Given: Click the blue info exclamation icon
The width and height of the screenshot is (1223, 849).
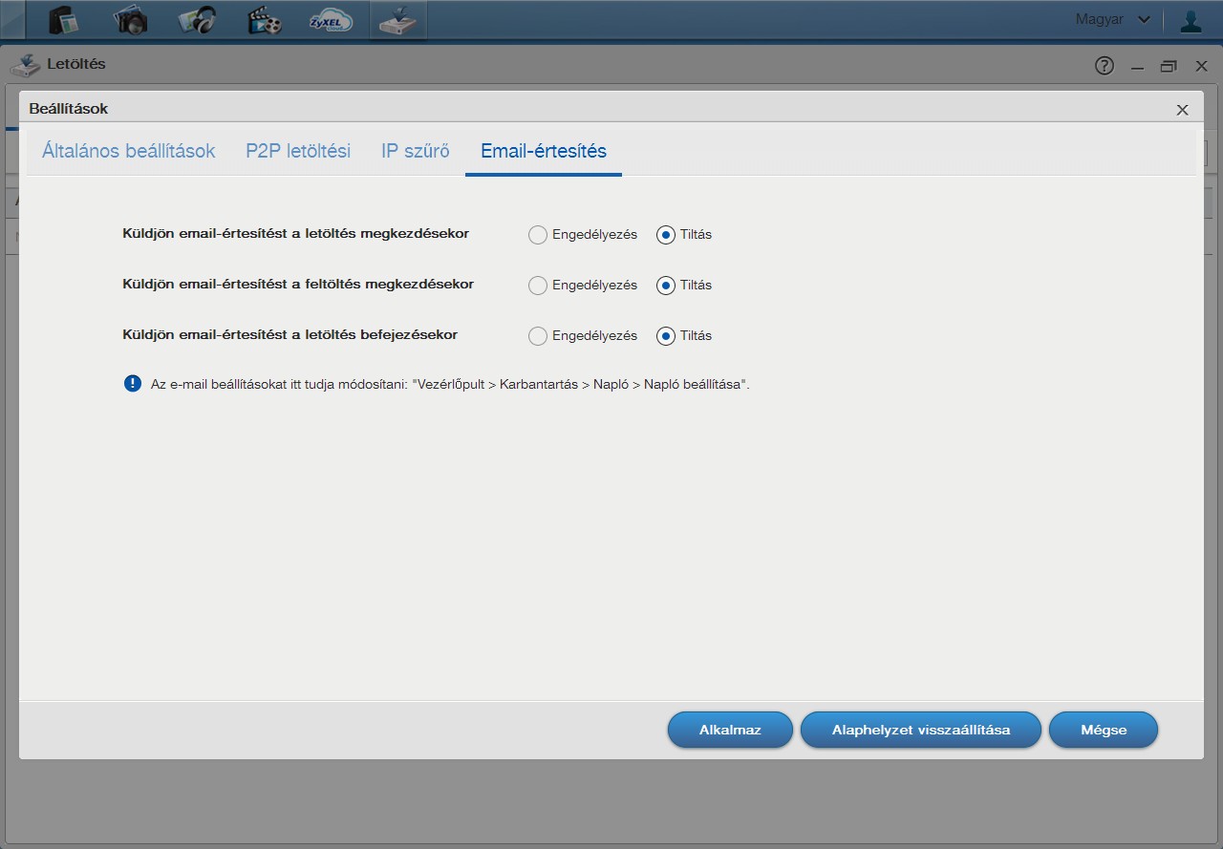Looking at the screenshot, I should [x=133, y=384].
